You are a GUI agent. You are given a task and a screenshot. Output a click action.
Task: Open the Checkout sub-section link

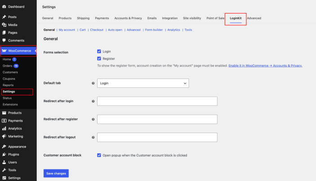(97, 30)
